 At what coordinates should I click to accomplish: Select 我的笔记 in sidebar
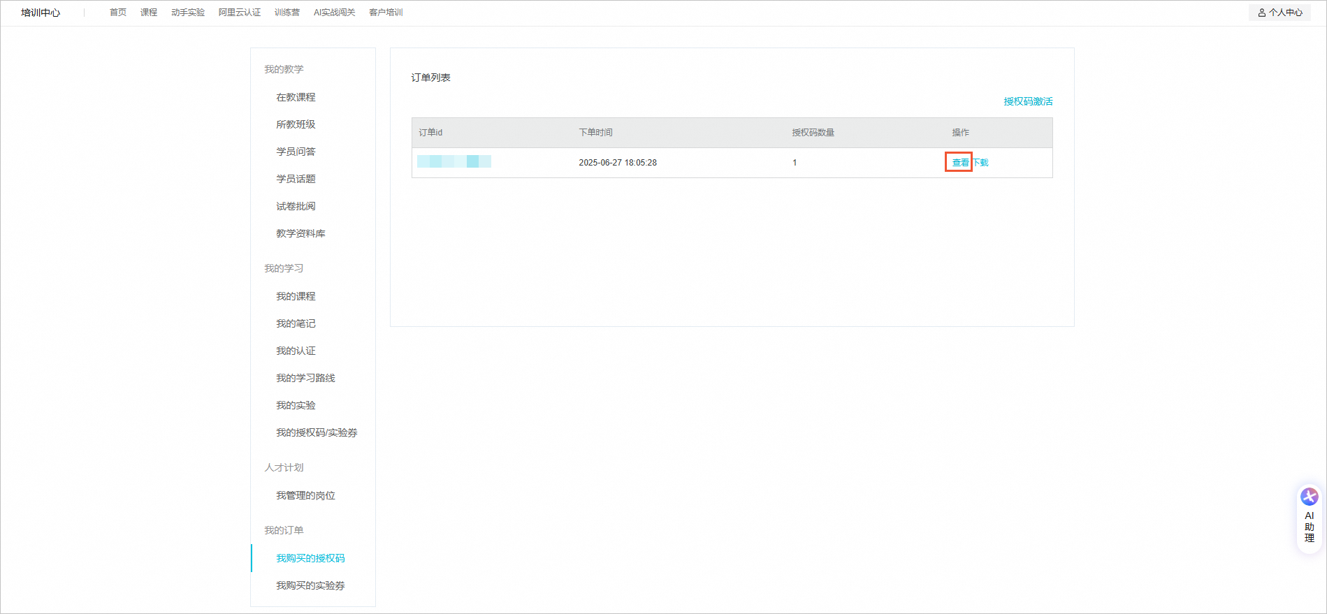click(x=296, y=323)
